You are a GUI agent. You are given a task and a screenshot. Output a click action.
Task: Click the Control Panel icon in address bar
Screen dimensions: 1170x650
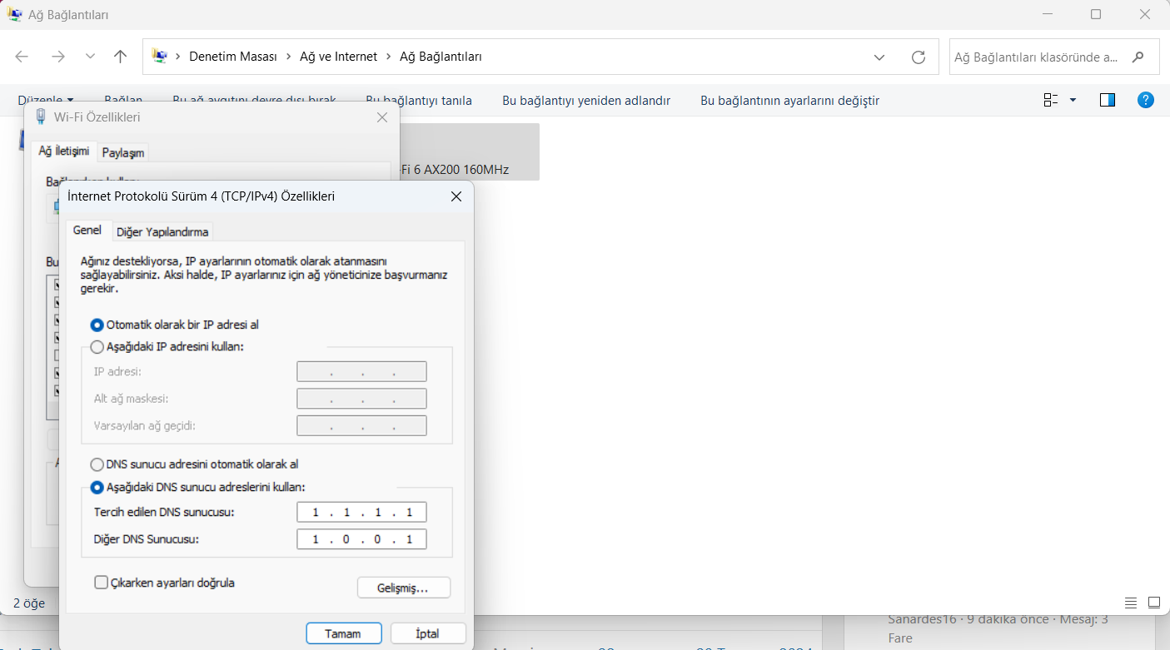(159, 57)
